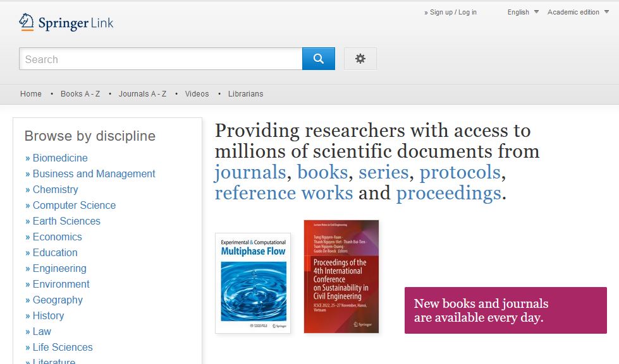Image resolution: width=619 pixels, height=364 pixels.
Task: Browse the Biomedicine discipline
Action: (60, 158)
